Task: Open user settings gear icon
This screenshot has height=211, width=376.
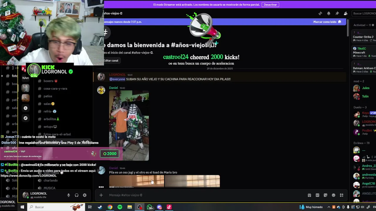Action: click(85, 195)
